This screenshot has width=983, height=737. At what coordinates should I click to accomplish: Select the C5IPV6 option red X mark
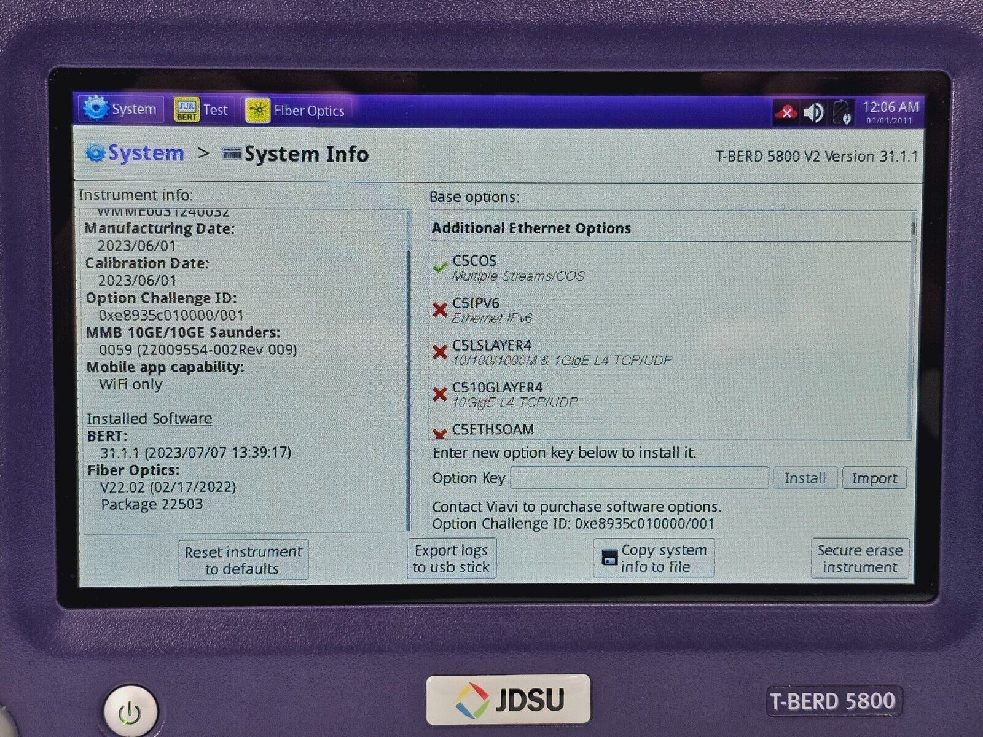(439, 310)
